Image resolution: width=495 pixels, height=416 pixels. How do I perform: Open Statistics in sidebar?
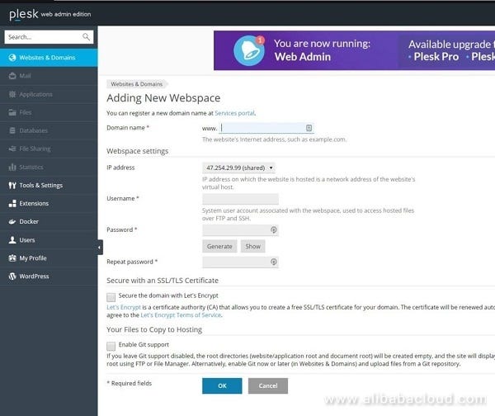49,167
